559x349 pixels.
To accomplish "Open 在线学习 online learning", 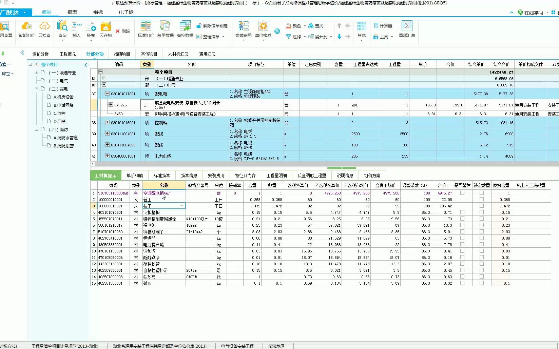I will (x=531, y=13).
